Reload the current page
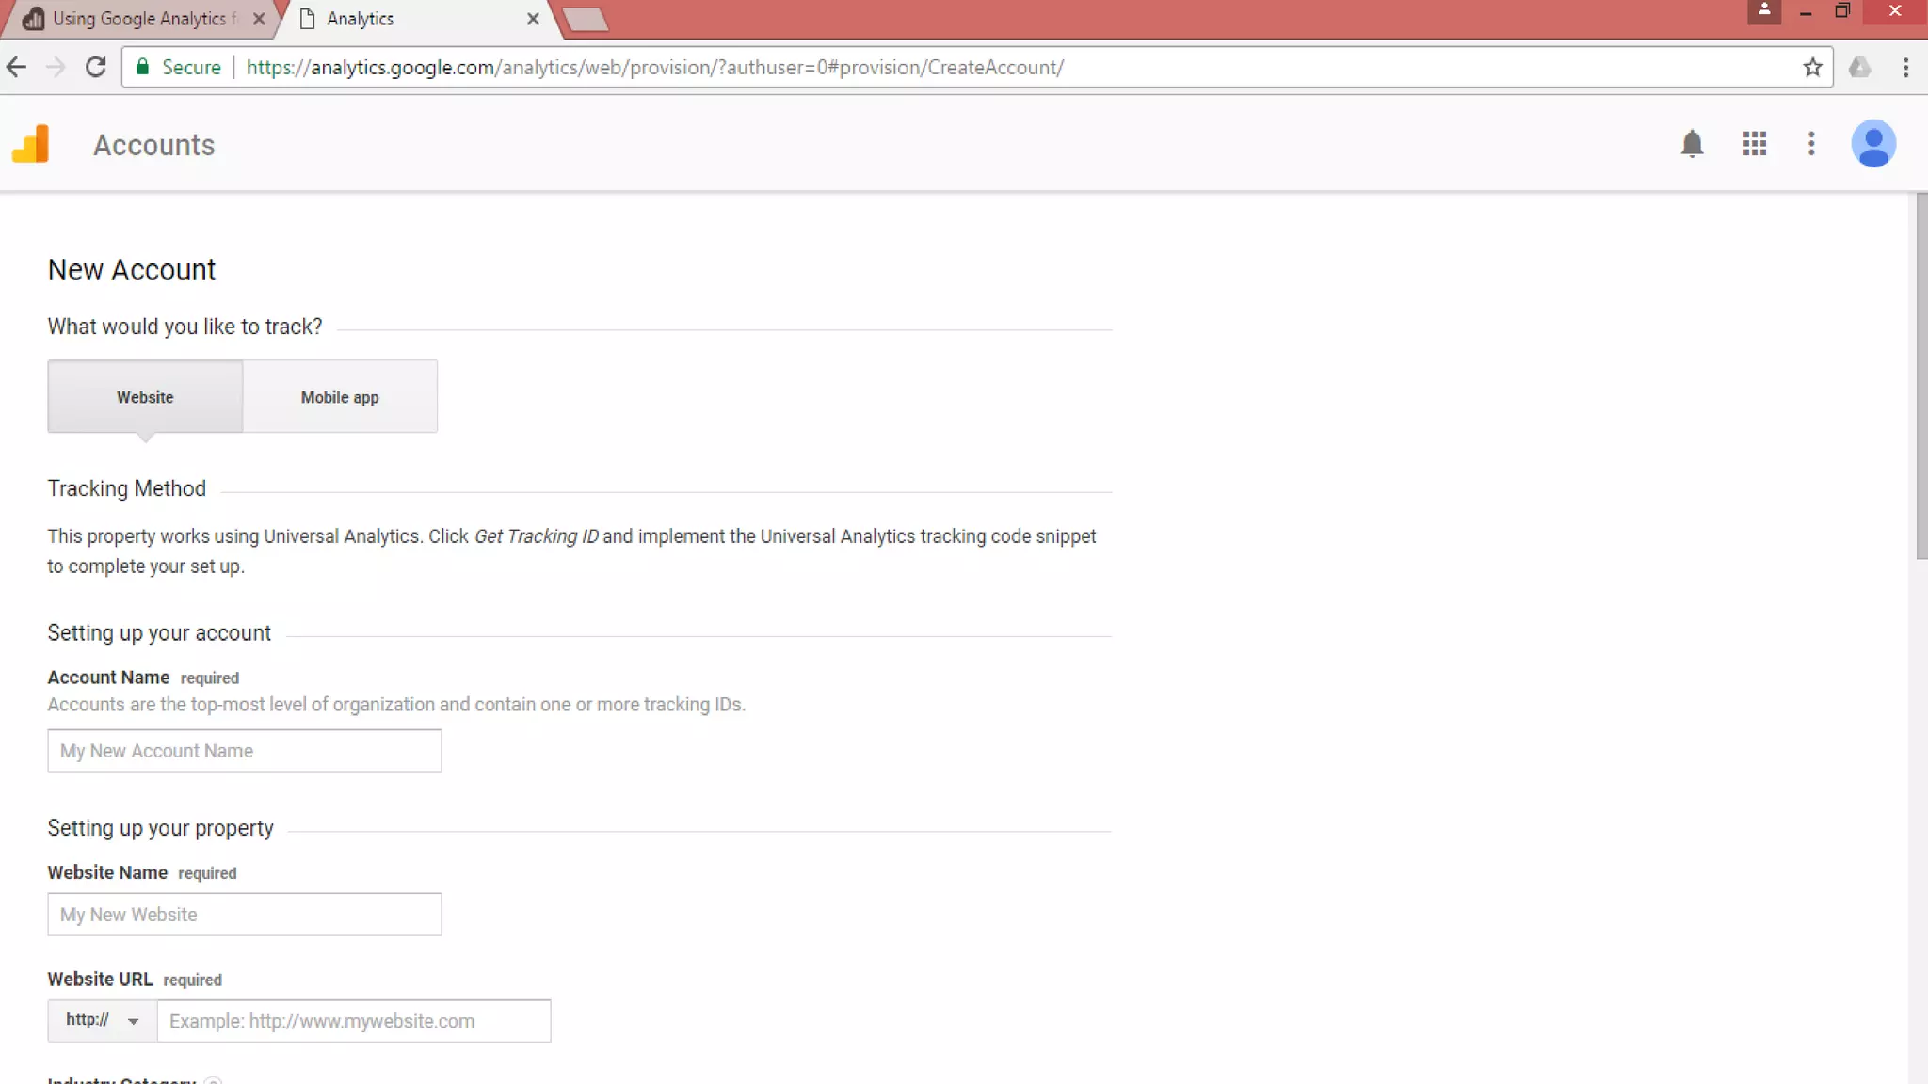Image resolution: width=1928 pixels, height=1084 pixels. click(x=95, y=68)
